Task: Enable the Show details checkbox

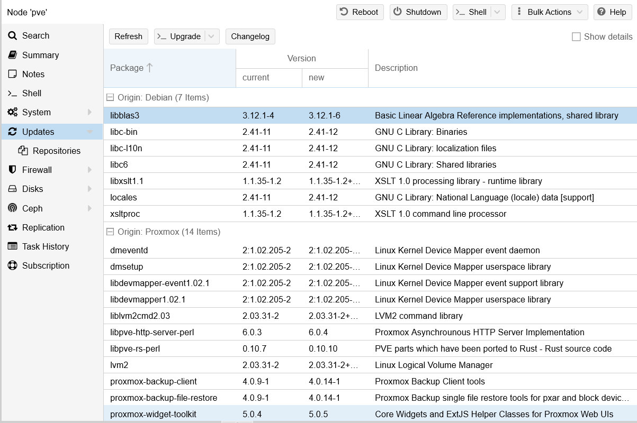Action: (x=576, y=36)
